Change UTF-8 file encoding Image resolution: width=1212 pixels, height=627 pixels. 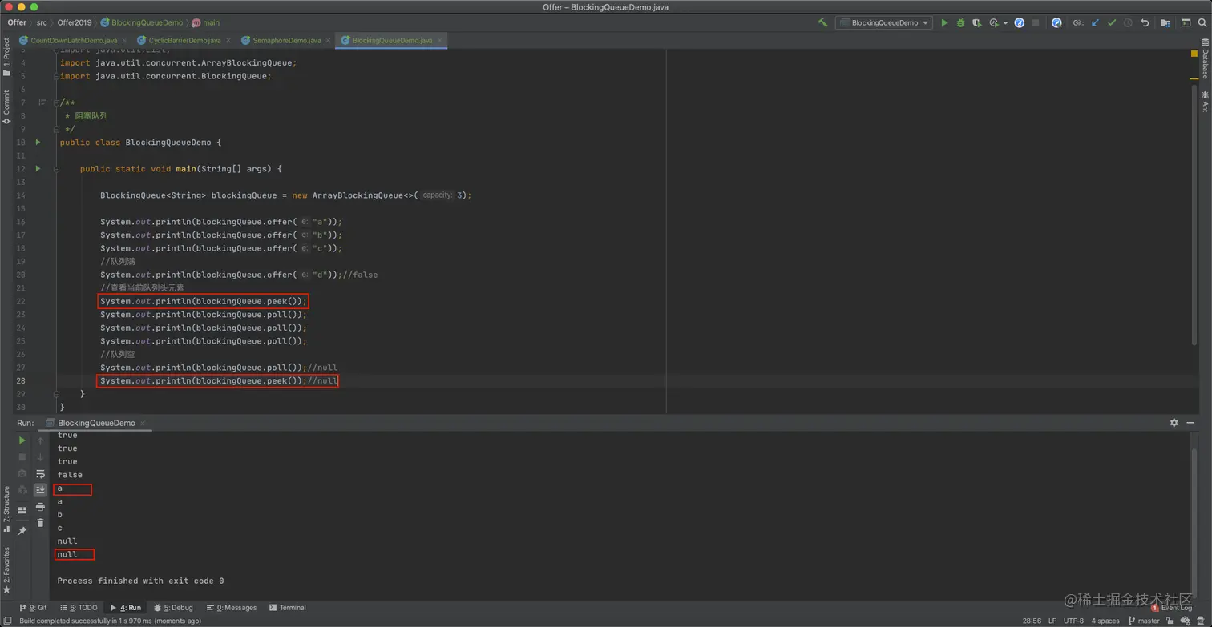(1073, 621)
